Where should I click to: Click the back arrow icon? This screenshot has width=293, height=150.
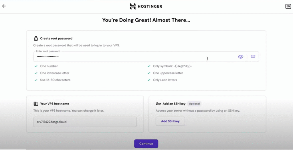(4, 6)
